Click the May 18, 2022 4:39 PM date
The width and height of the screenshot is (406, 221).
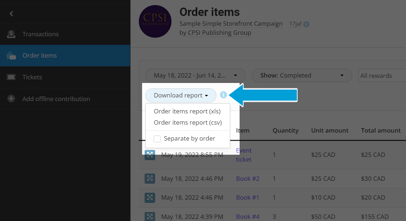coord(192,217)
